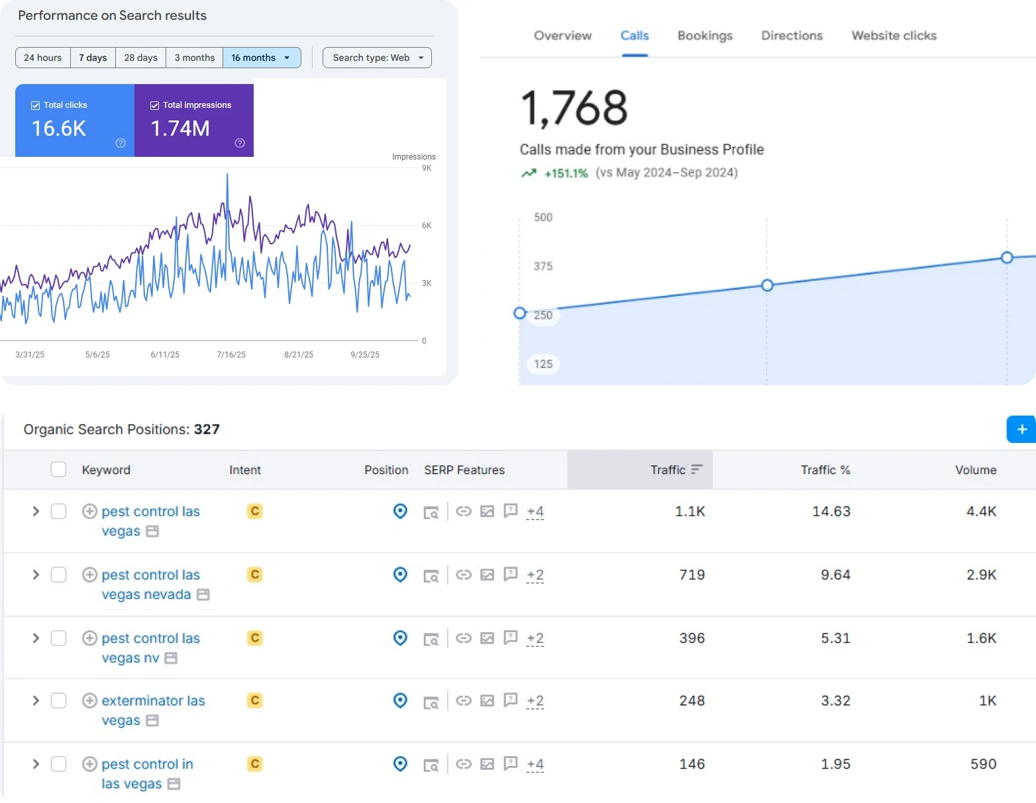Open the 16 months date range dropdown
The height and width of the screenshot is (803, 1036).
(x=262, y=58)
